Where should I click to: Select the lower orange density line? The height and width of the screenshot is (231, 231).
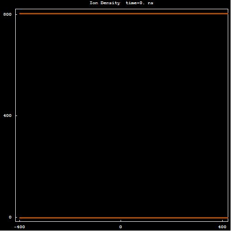click(x=124, y=218)
